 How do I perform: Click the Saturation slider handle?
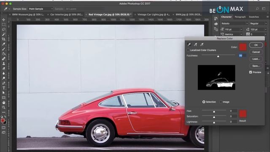pos(214,117)
